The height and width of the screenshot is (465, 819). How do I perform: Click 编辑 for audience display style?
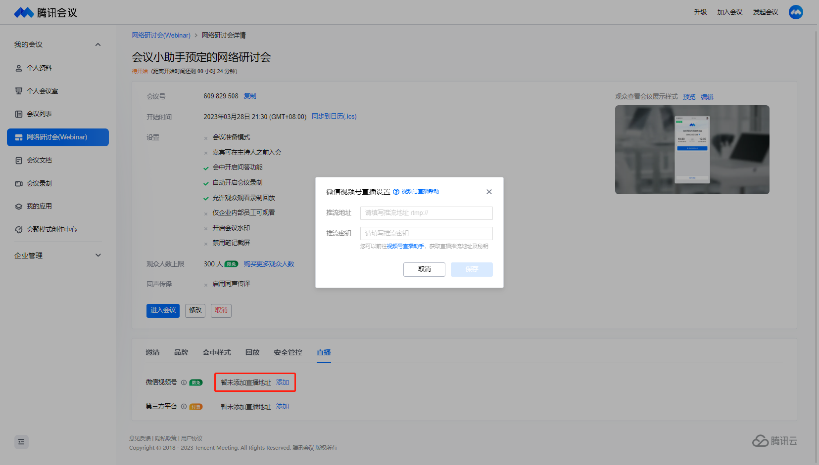(707, 97)
